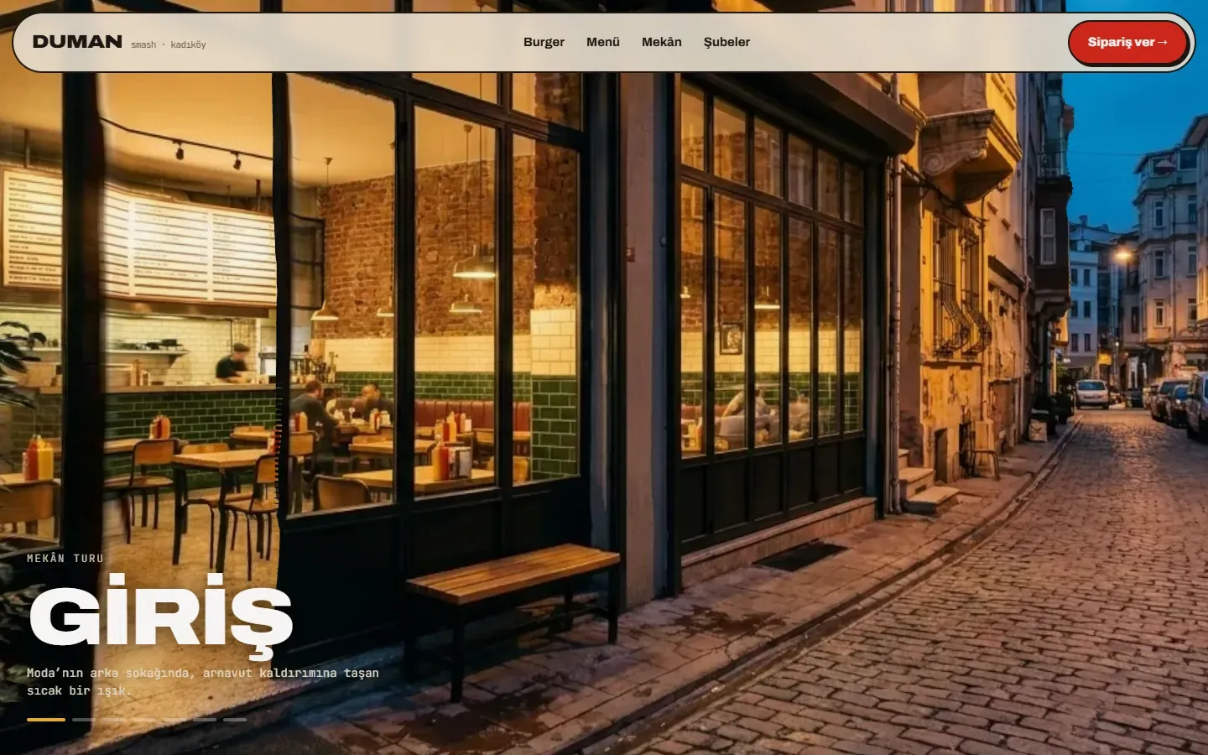Open the Burger nav link
This screenshot has height=755, width=1208.
pos(544,42)
